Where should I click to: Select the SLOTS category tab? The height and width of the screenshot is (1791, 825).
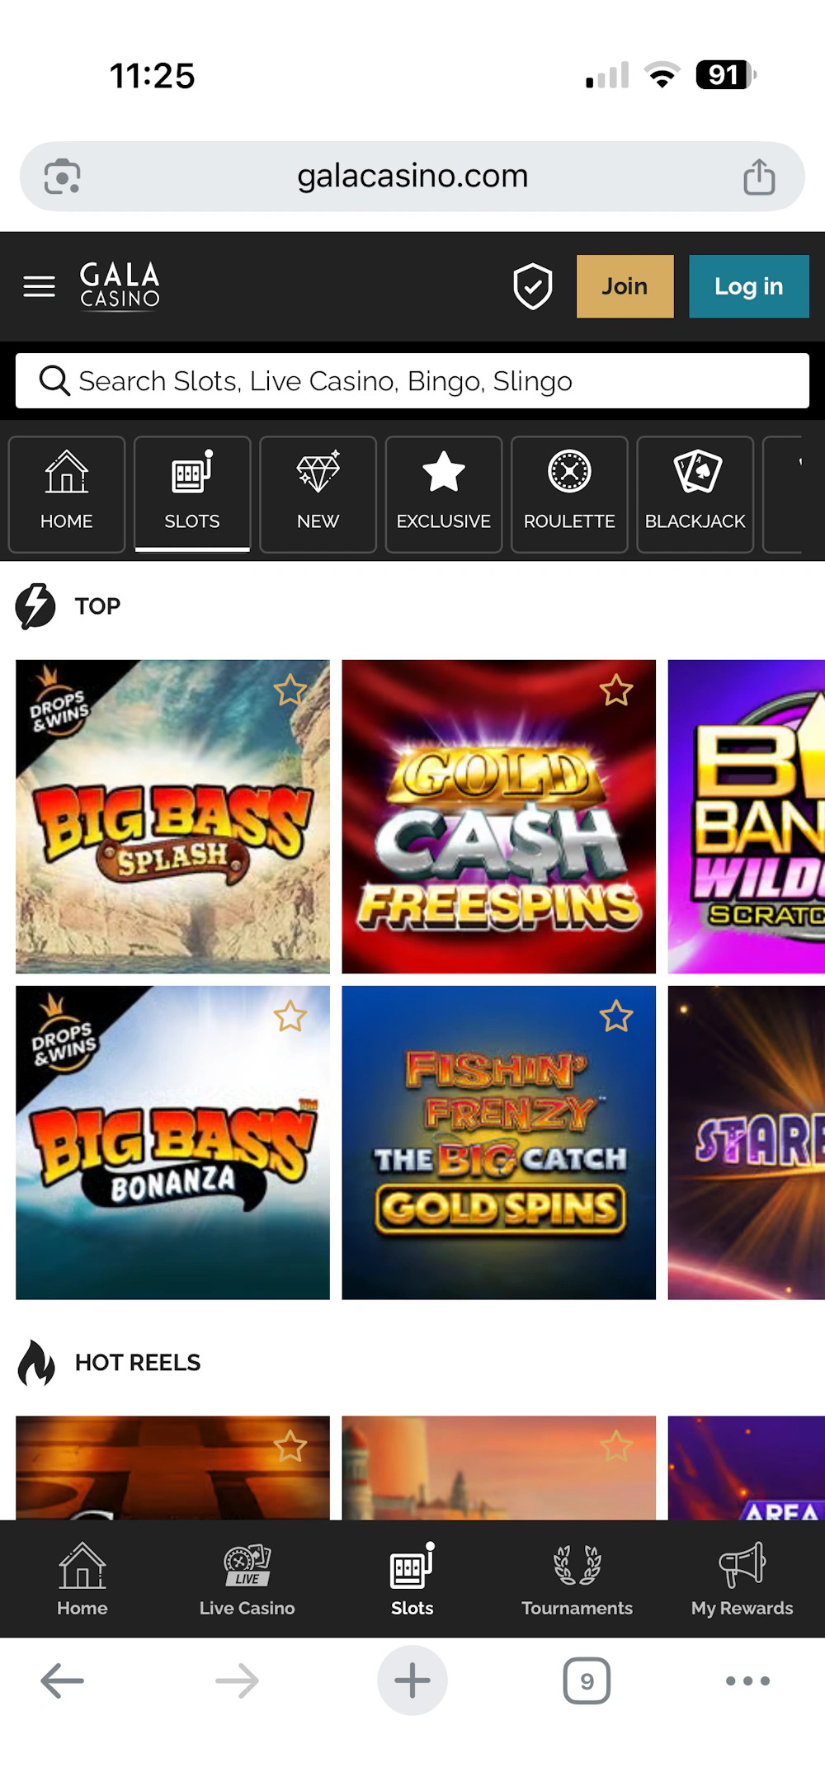tap(192, 494)
